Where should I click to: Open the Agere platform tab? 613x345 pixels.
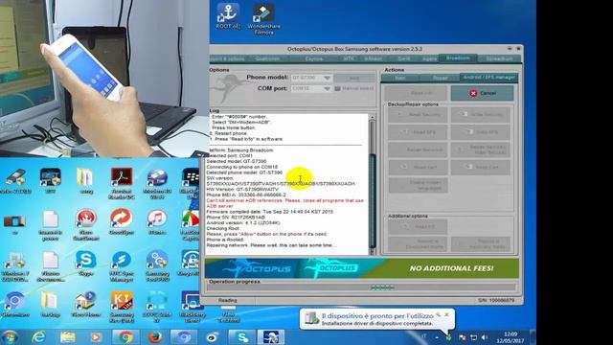pos(429,58)
